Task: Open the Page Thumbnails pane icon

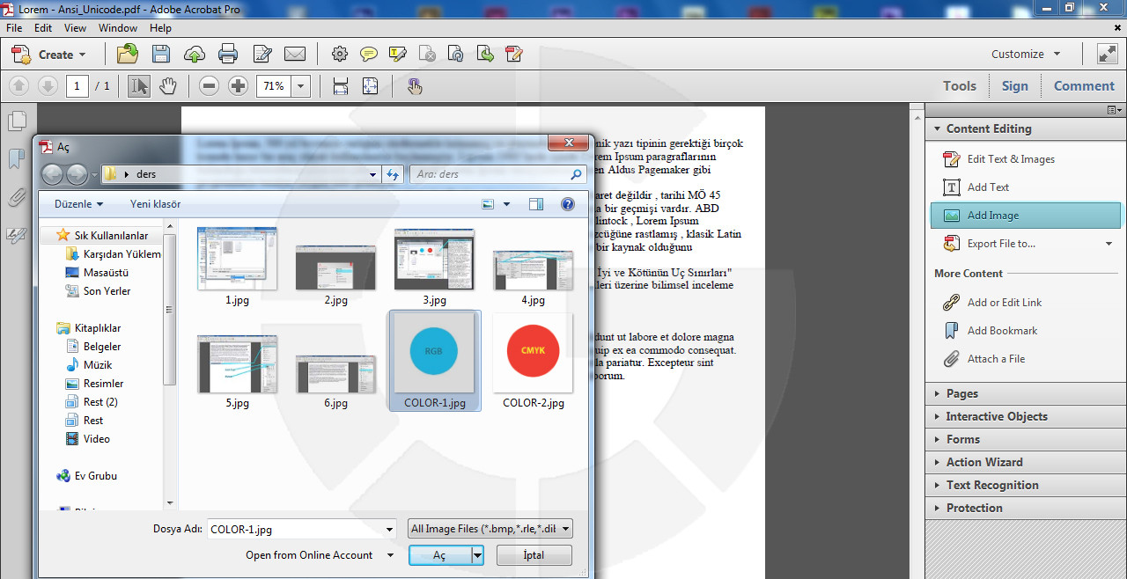Action: point(17,121)
